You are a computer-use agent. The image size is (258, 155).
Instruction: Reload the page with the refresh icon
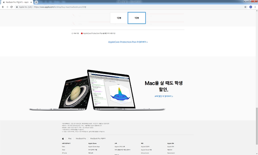(x=11, y=7)
